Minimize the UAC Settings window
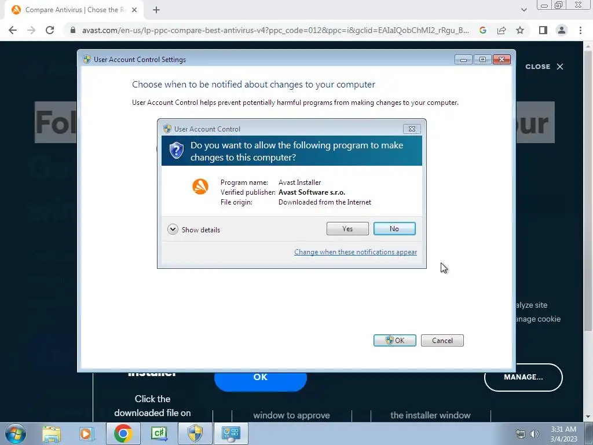The height and width of the screenshot is (445, 593). [x=463, y=60]
